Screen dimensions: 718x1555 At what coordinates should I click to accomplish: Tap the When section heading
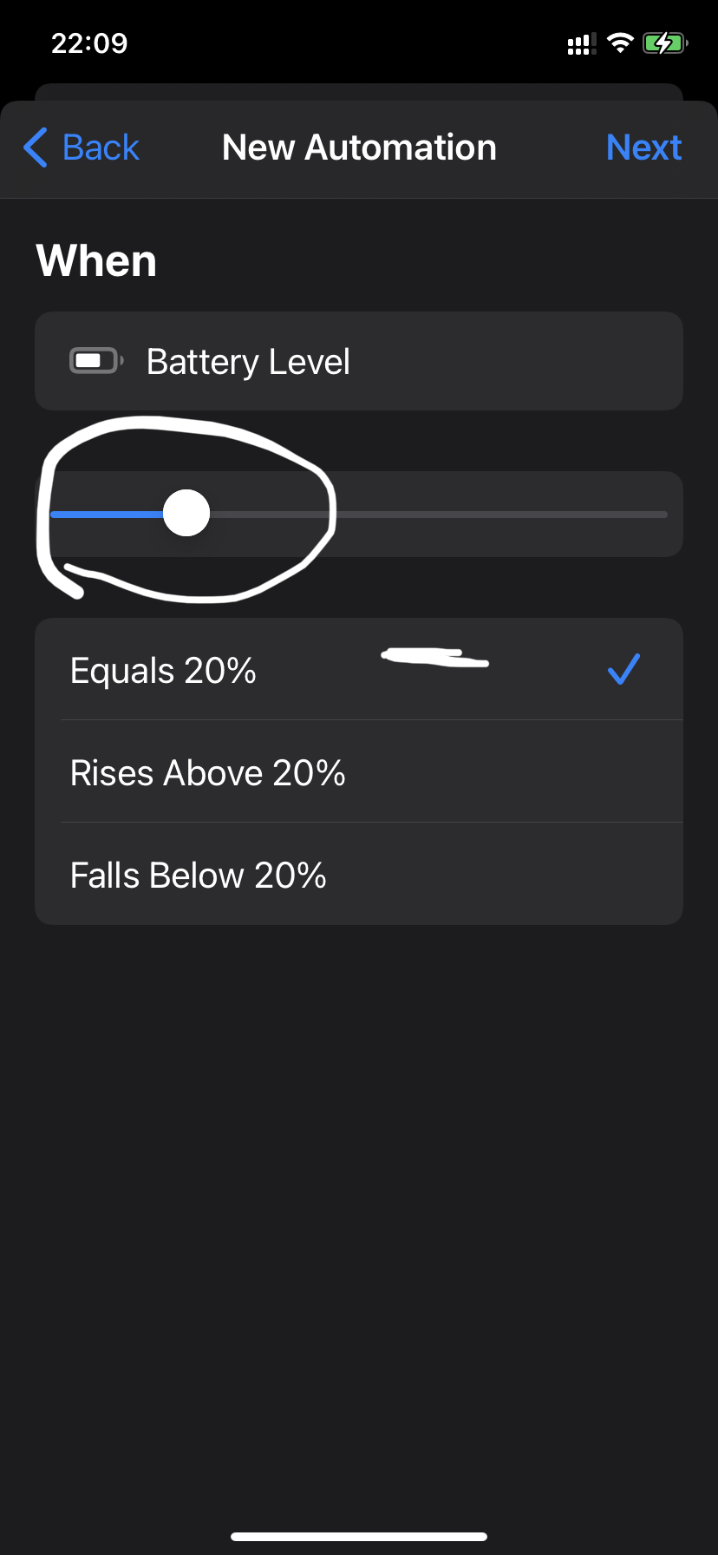(96, 260)
